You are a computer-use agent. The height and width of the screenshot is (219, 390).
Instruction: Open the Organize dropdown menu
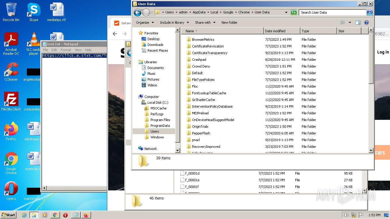tap(145, 23)
